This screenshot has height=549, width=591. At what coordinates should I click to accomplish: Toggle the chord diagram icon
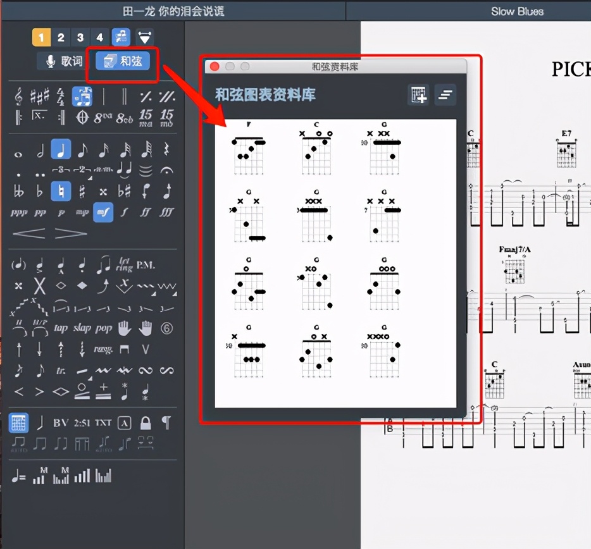click(18, 423)
